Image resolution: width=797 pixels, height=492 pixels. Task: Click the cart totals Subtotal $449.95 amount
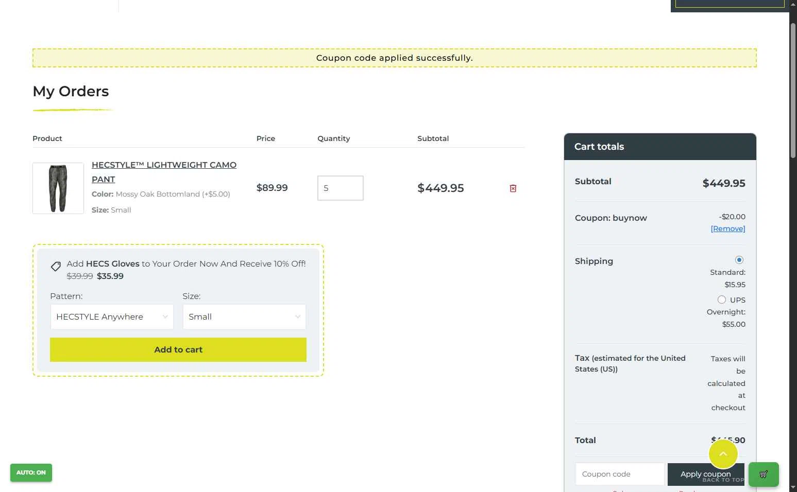[x=724, y=183]
